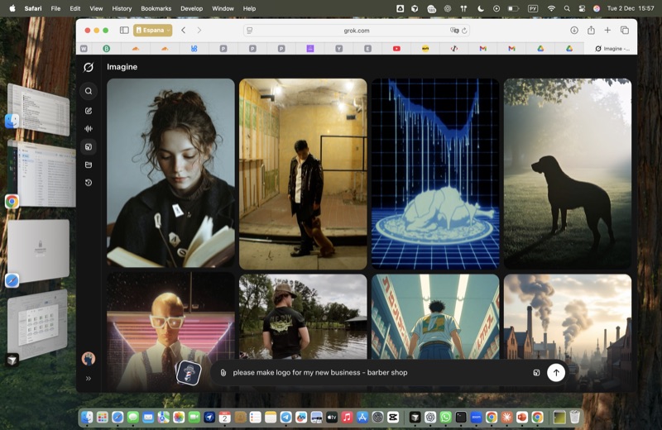This screenshot has width=662, height=430.
Task: Open Wi-Fi status in the menu bar
Action: (x=551, y=8)
